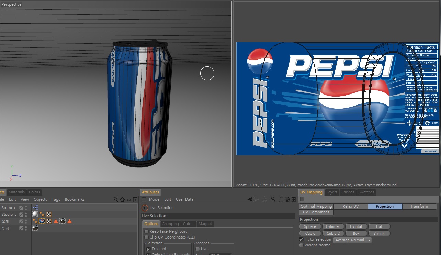Enable the Magnet Use checkbox
This screenshot has width=441, height=255.
[198, 249]
